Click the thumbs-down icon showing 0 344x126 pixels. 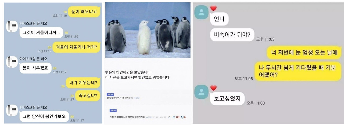pos(182,117)
